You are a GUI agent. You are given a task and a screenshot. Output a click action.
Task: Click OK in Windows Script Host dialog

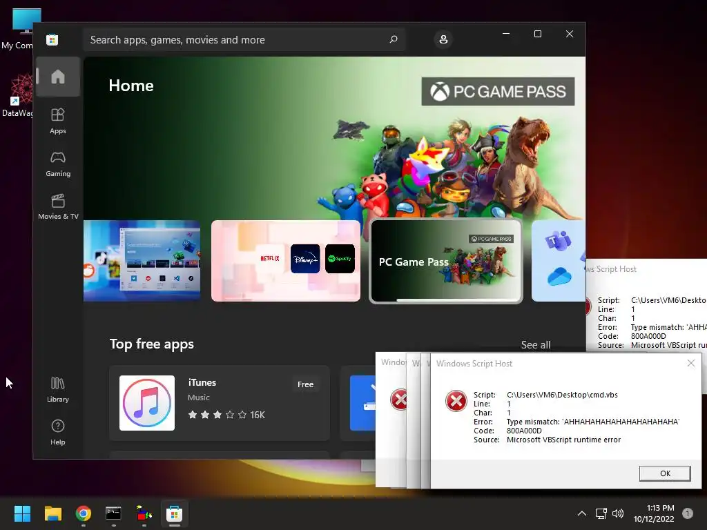(x=665, y=473)
